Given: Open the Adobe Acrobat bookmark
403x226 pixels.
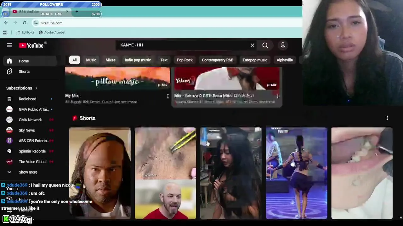Looking at the screenshot, I should [x=52, y=32].
